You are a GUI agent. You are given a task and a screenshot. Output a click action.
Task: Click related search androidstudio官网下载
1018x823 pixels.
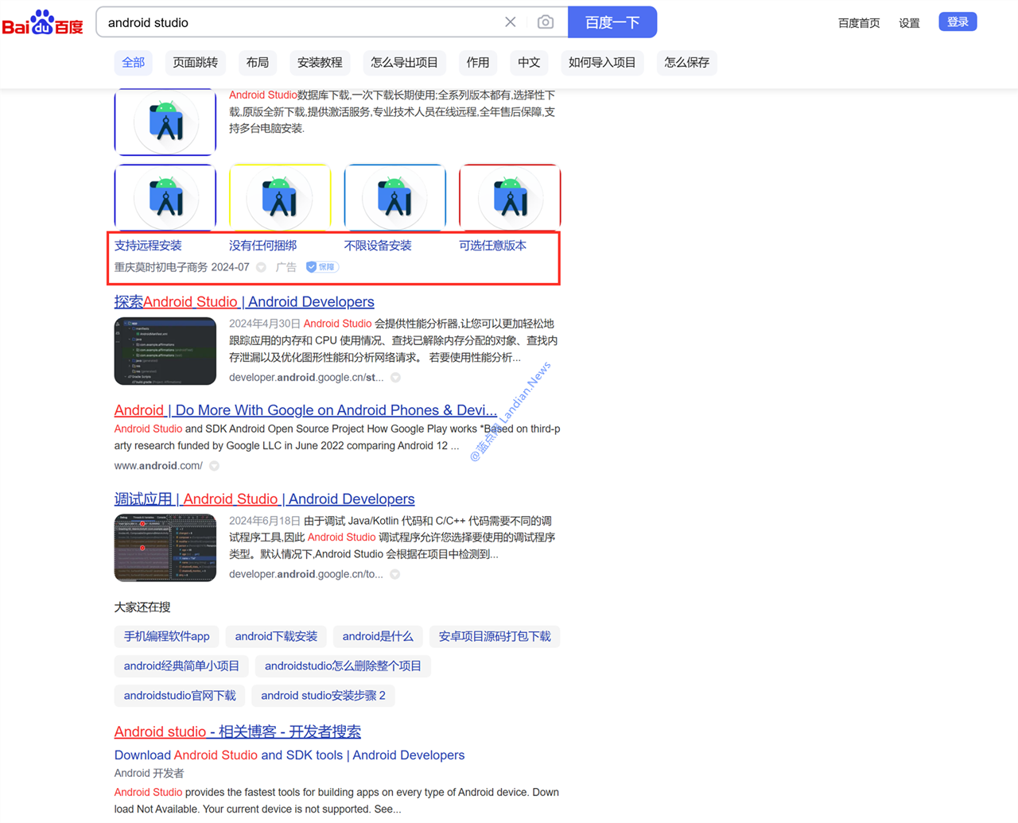[x=180, y=695]
